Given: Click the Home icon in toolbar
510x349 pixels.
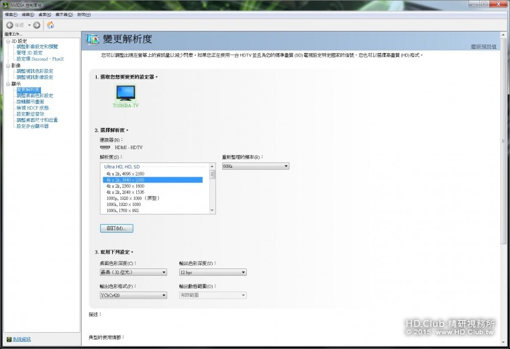Looking at the screenshot, I should pos(50,25).
